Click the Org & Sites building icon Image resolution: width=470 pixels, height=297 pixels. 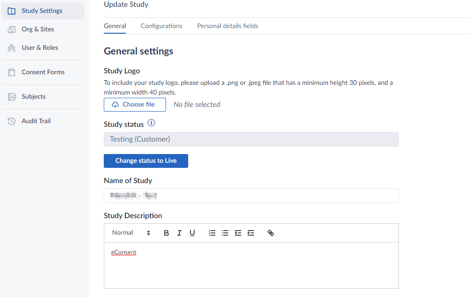pos(12,30)
